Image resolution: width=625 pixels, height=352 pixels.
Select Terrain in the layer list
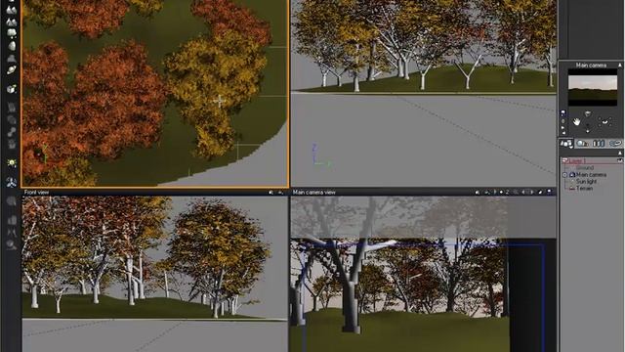pyautogui.click(x=584, y=189)
